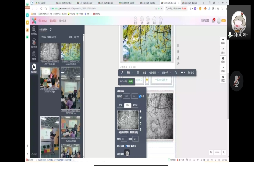The width and height of the screenshot is (254, 169).
Task: Select the first 图片区域 radio option
Action: pyautogui.click(x=126, y=146)
